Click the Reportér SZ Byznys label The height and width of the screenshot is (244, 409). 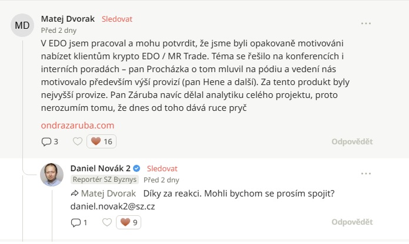[x=105, y=179]
